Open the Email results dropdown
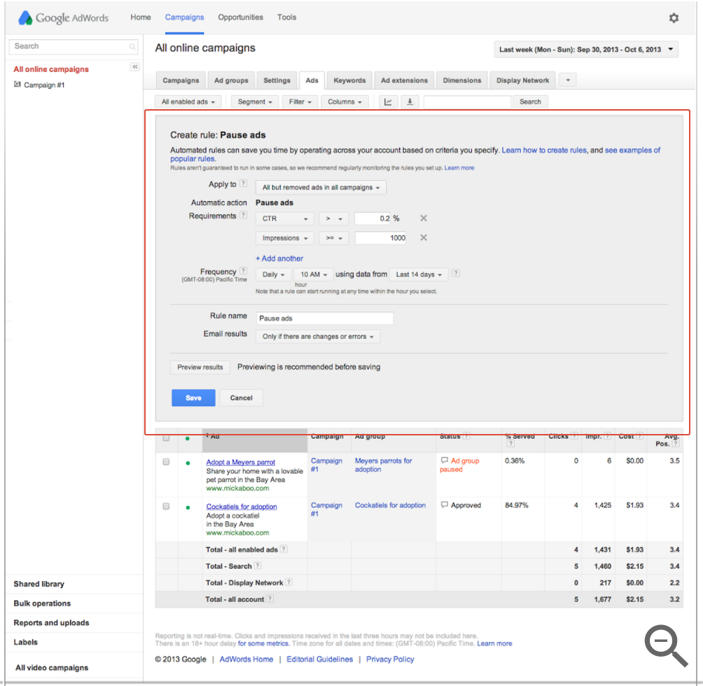This screenshot has width=703, height=686. pos(318,337)
